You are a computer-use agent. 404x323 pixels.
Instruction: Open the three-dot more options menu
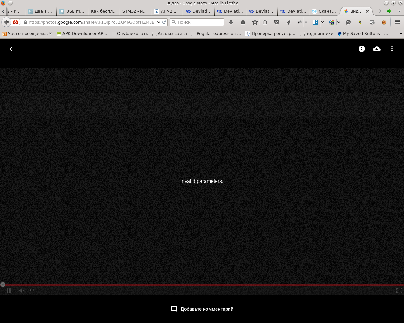392,49
